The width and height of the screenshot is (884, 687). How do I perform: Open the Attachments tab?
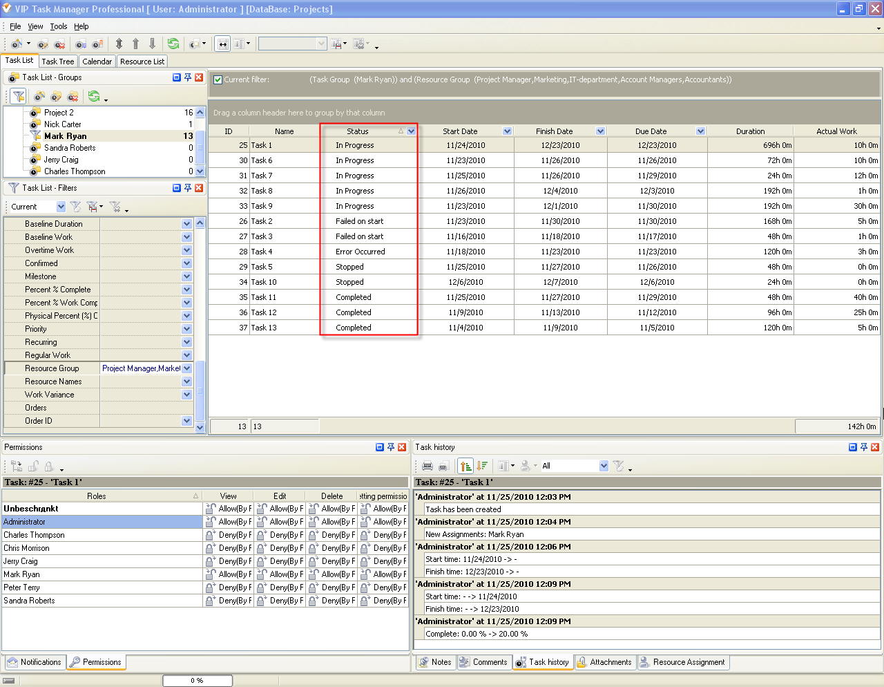(x=604, y=662)
